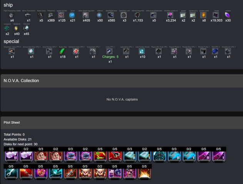
Task: Select the Rocket Turbo 1 icon
Action: coord(203,52)
